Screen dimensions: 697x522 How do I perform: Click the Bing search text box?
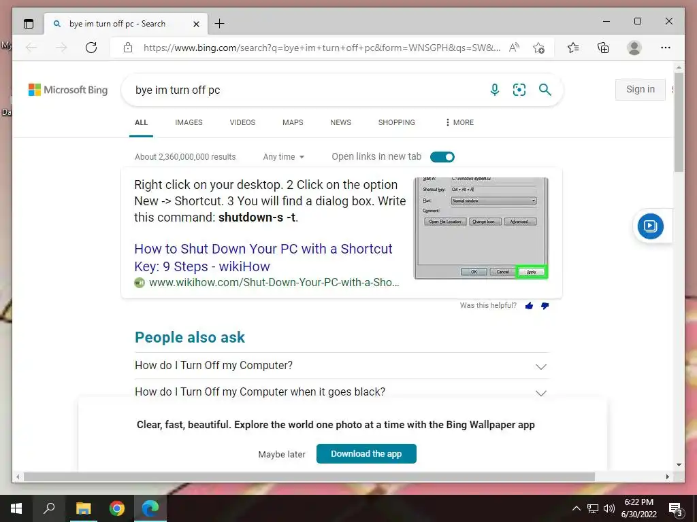click(x=307, y=90)
